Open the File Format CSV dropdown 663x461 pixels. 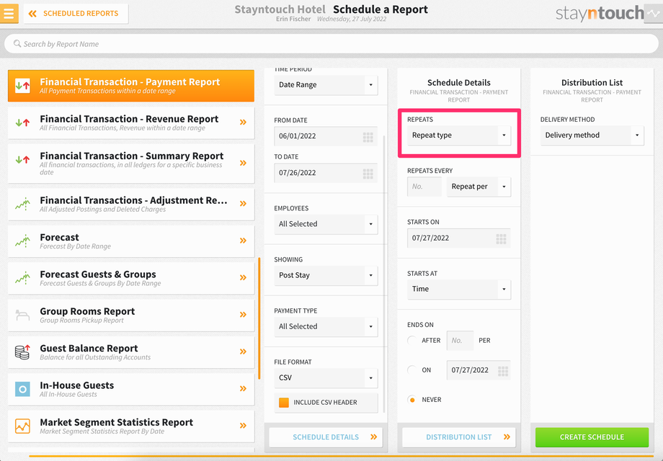[326, 377]
